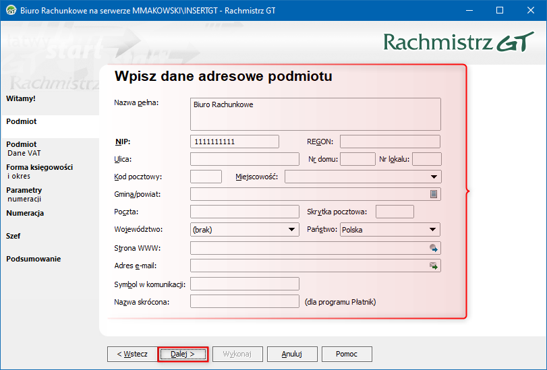
Task: Minimize the Rachmistrz GT window
Action: click(x=469, y=11)
